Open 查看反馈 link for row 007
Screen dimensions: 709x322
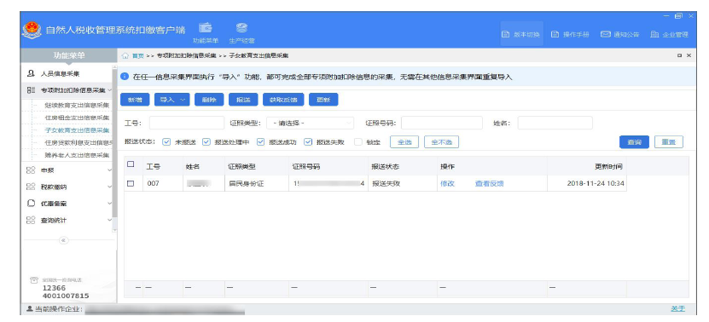point(489,184)
